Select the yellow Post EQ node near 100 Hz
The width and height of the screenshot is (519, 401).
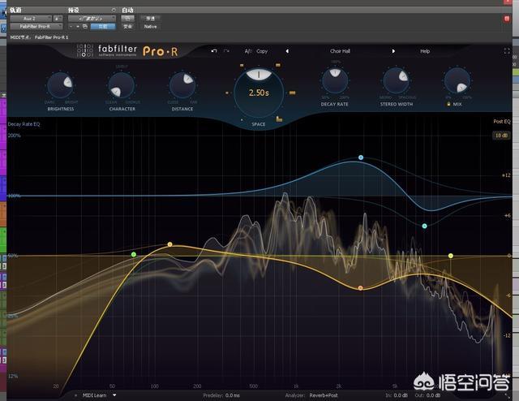click(x=169, y=244)
